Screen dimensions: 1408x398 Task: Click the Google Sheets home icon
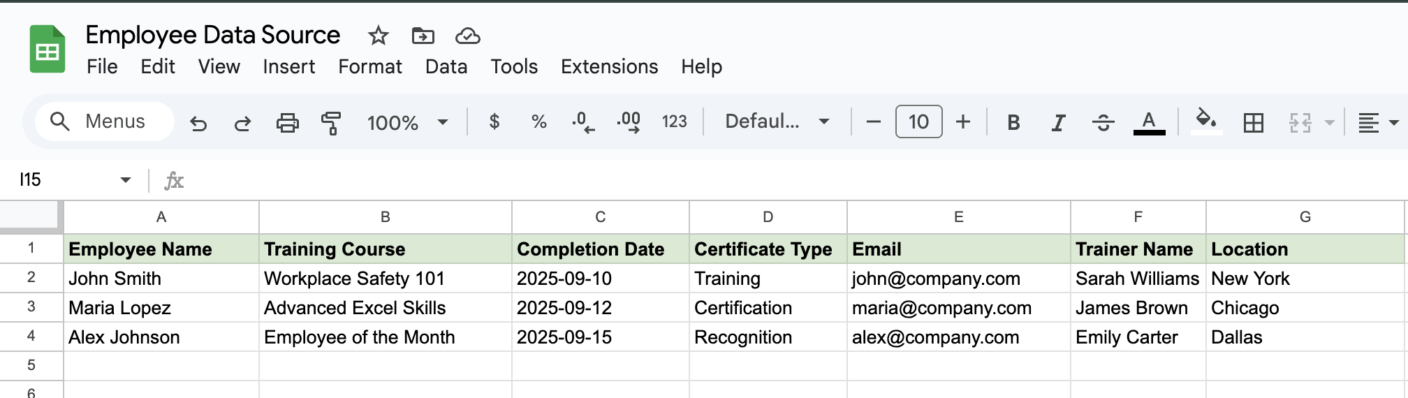47,49
